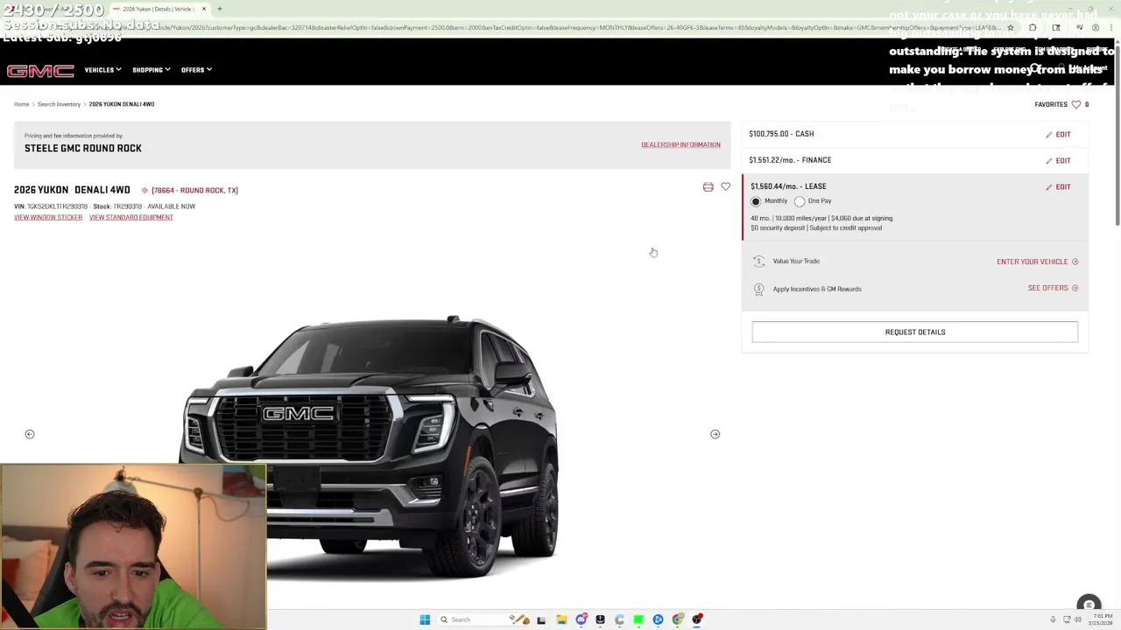Select the One Pay radio button

800,201
